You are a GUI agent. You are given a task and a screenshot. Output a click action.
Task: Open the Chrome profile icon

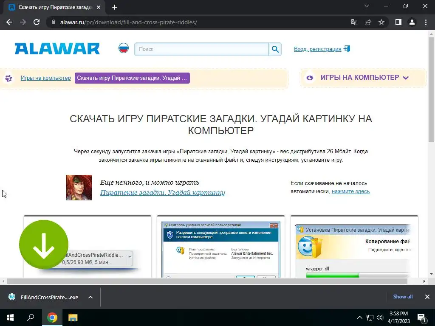(x=412, y=22)
